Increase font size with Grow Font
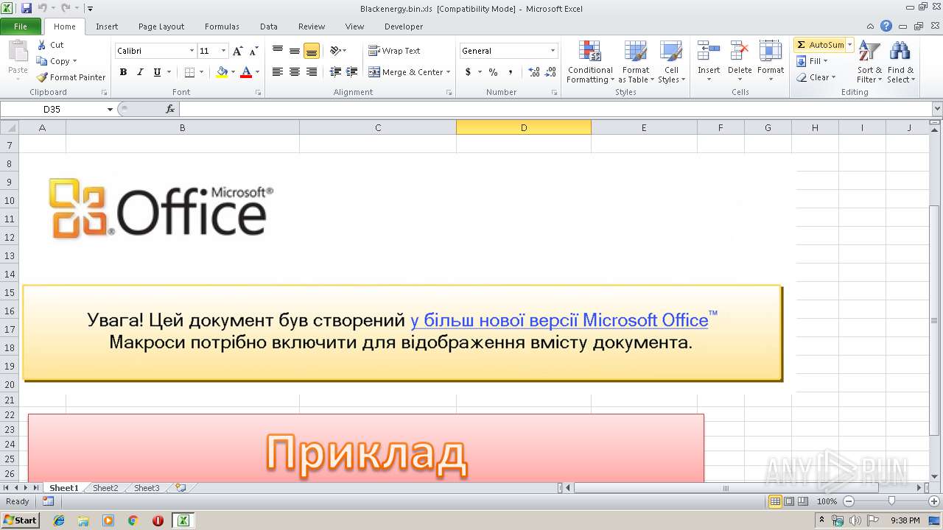 point(237,51)
